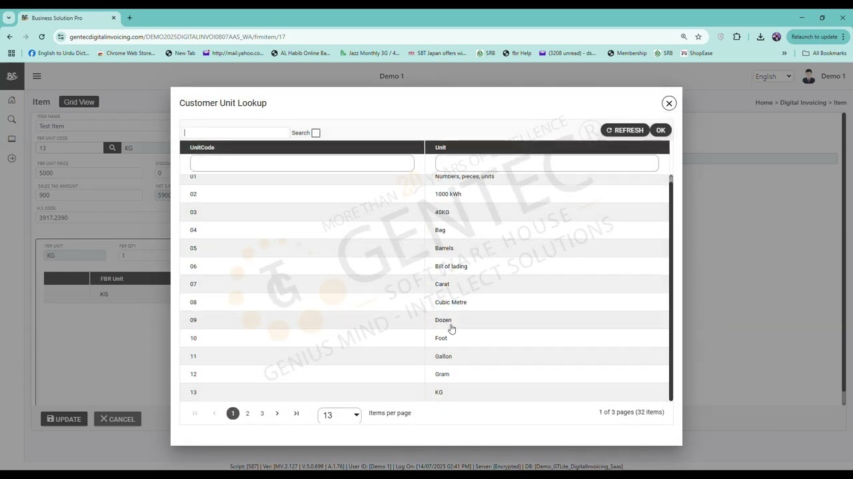Select row 02 unit 1000 kWh
Viewport: 853px width, 479px height.
pos(424,194)
